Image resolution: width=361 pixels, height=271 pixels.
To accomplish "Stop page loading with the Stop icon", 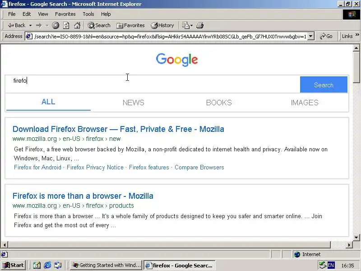I will coord(56,25).
